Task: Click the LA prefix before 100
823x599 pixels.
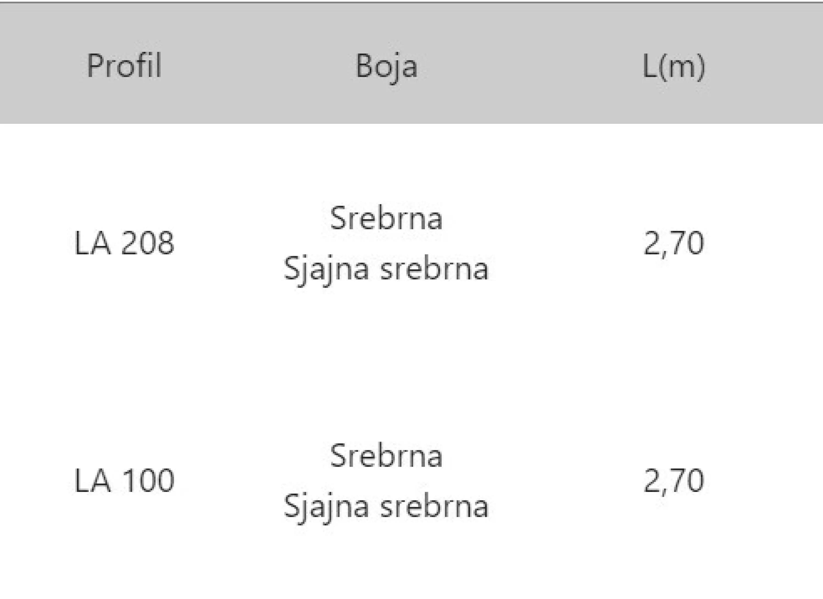Action: [x=92, y=481]
